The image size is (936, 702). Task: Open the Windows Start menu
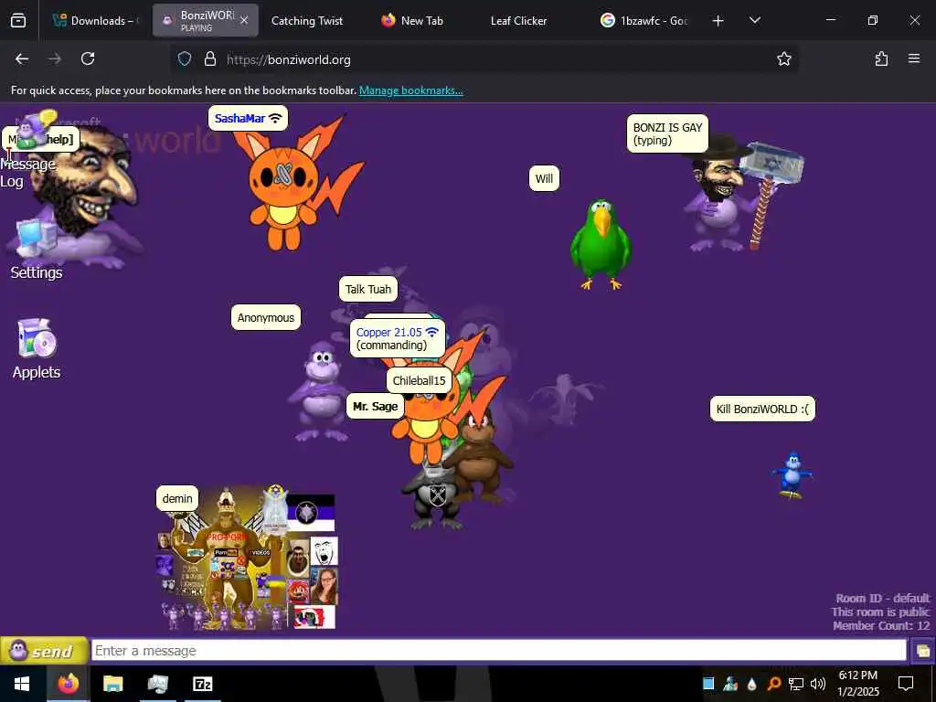click(x=23, y=684)
